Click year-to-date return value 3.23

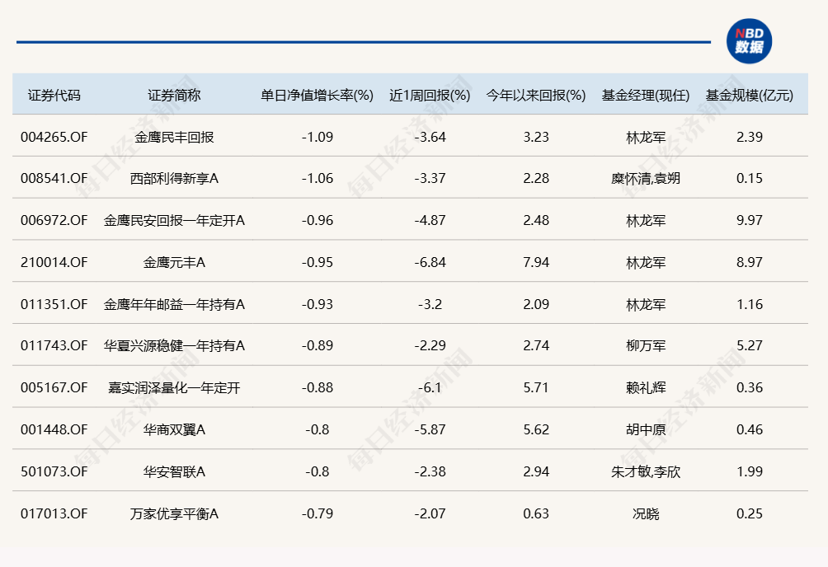[536, 137]
